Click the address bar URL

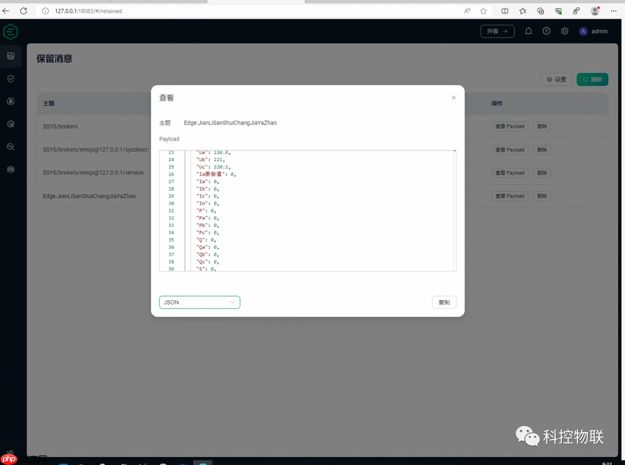coord(89,11)
